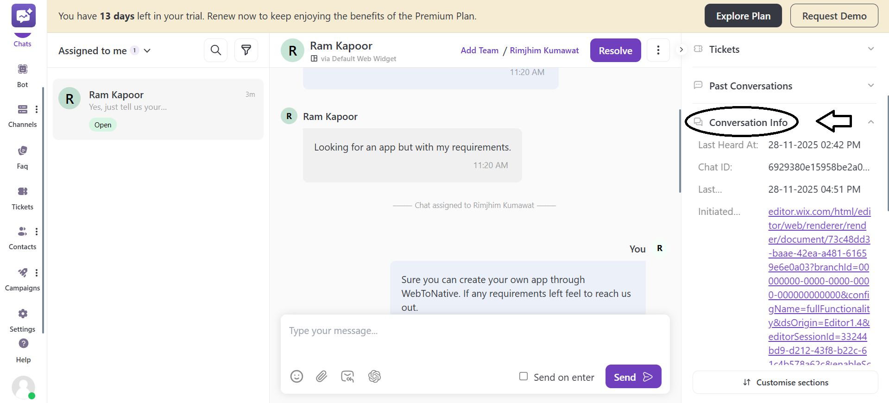Viewport: 889px width, 403px height.
Task: Collapse the Conversation Info section
Action: click(870, 122)
